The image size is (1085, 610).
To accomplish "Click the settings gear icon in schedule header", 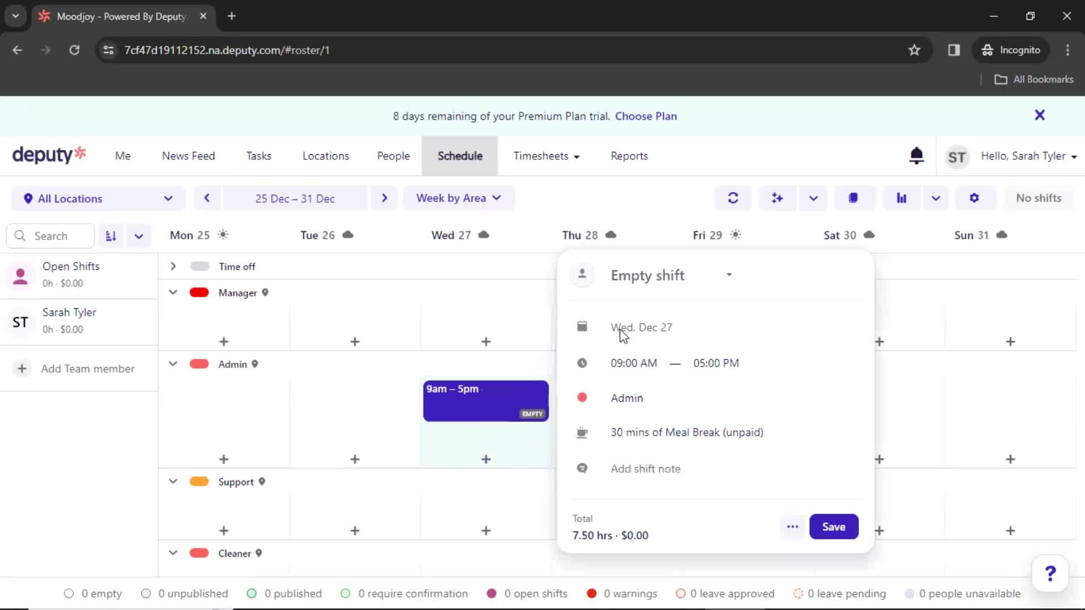I will point(974,198).
